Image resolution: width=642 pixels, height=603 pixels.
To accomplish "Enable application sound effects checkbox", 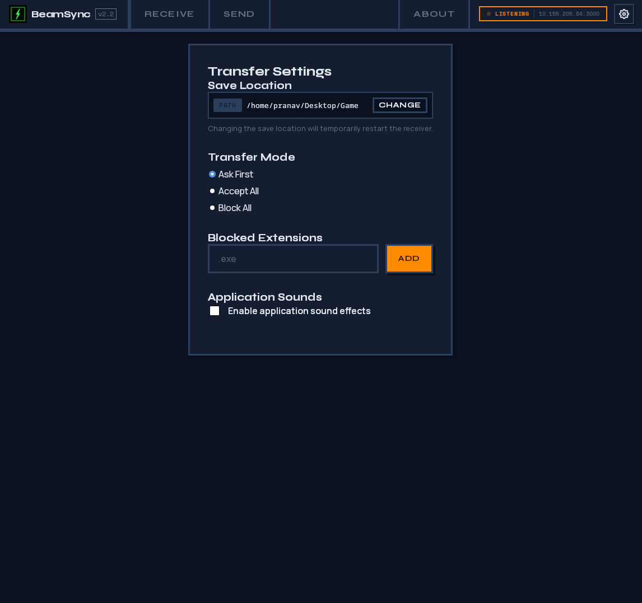I will (215, 311).
